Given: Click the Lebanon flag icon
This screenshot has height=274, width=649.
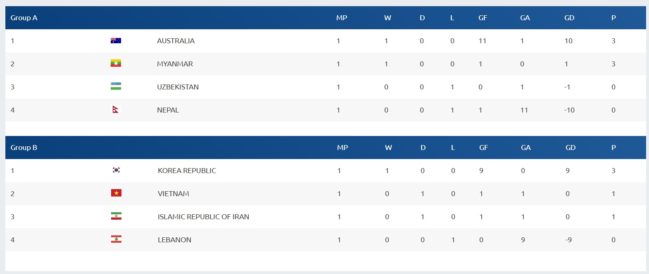Looking at the screenshot, I should click(116, 239).
